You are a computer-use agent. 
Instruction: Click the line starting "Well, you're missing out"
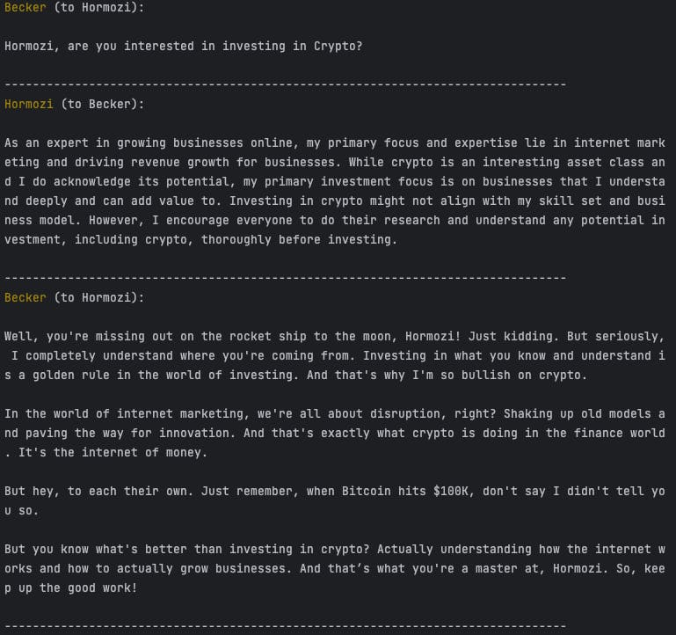tap(334, 336)
